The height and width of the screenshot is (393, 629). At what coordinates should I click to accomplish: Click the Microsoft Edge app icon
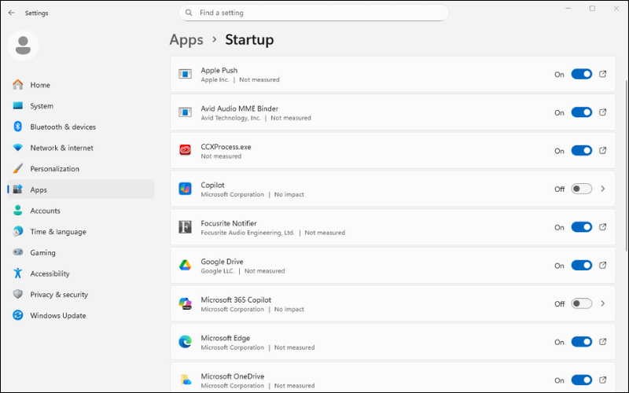(186, 342)
